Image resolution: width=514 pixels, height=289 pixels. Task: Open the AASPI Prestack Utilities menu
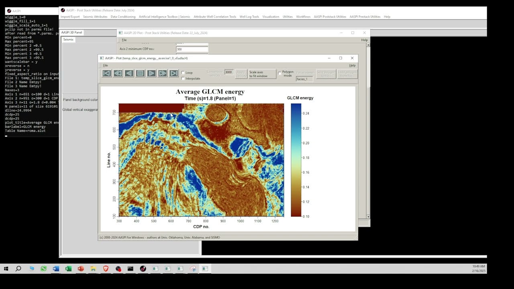point(365,17)
